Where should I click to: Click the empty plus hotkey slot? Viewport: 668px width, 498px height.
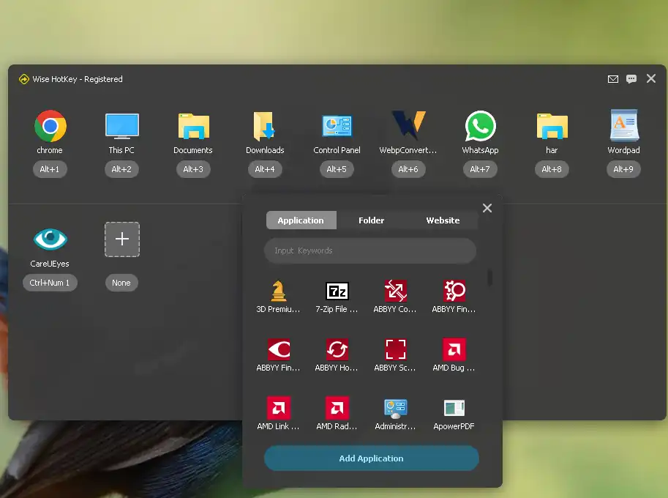pos(121,239)
